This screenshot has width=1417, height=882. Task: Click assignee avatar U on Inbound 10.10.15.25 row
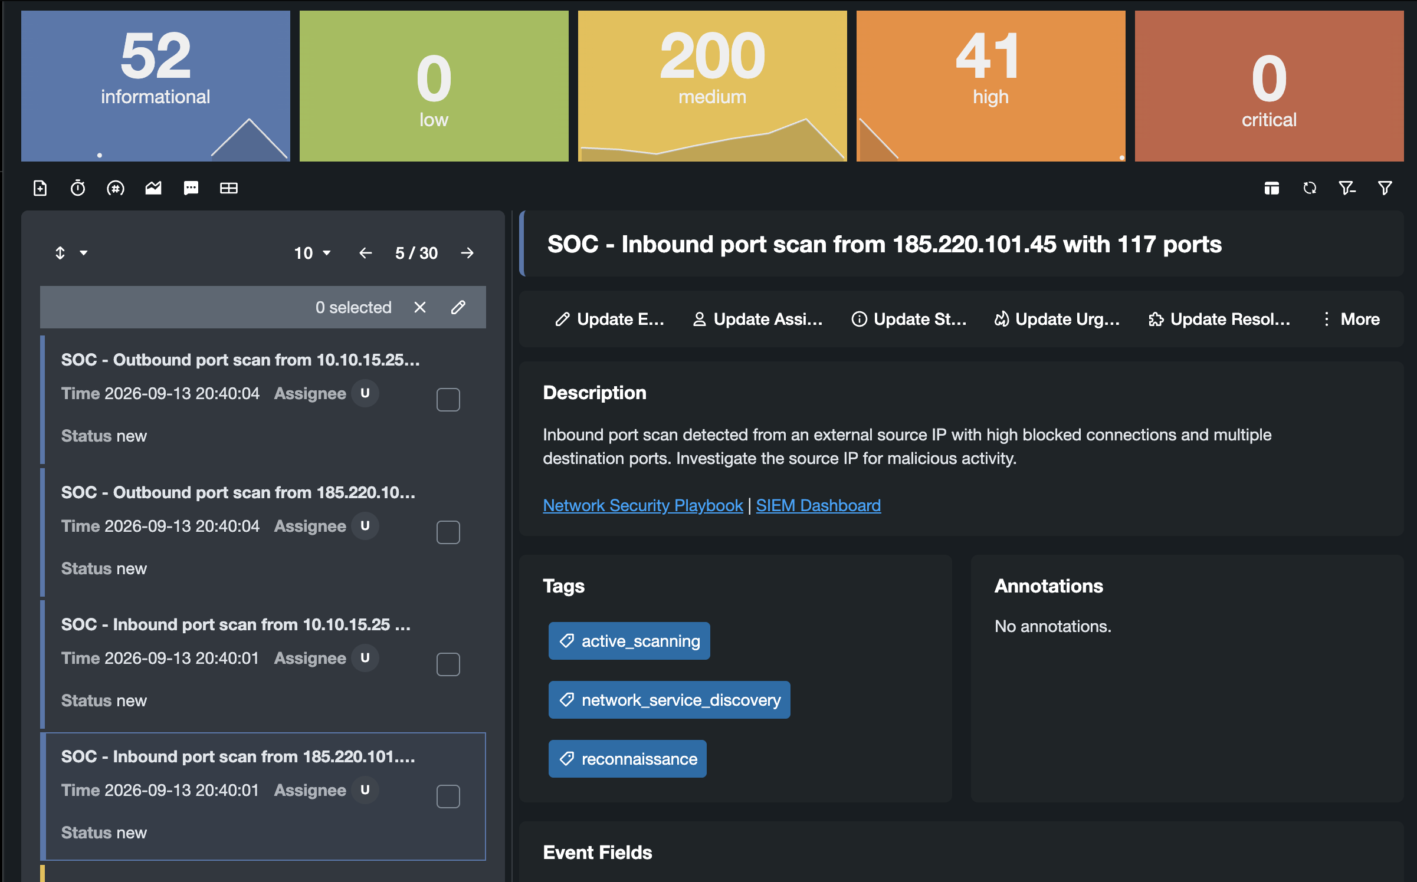[365, 658]
